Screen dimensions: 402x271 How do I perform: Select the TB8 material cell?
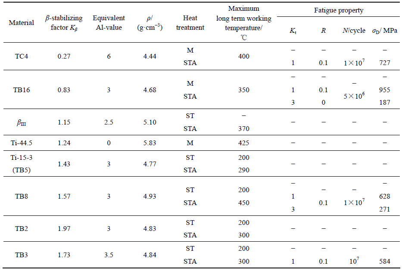point(22,196)
